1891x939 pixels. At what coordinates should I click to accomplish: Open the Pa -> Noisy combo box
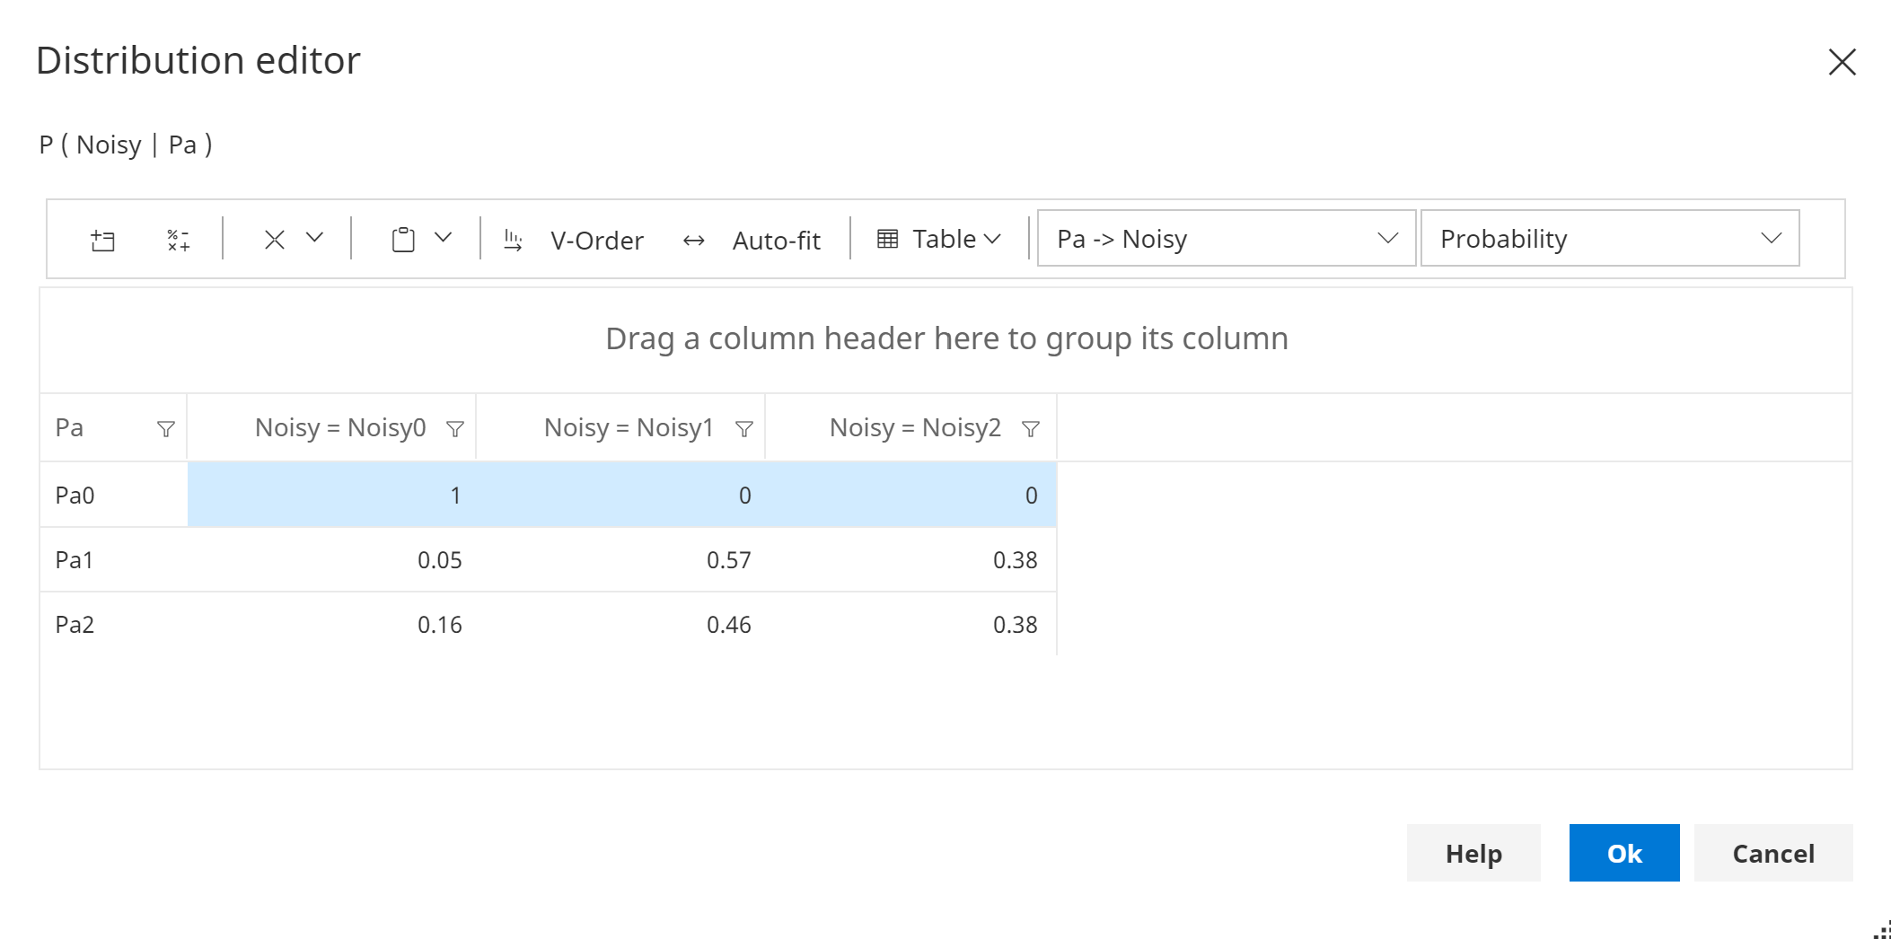click(x=1226, y=239)
